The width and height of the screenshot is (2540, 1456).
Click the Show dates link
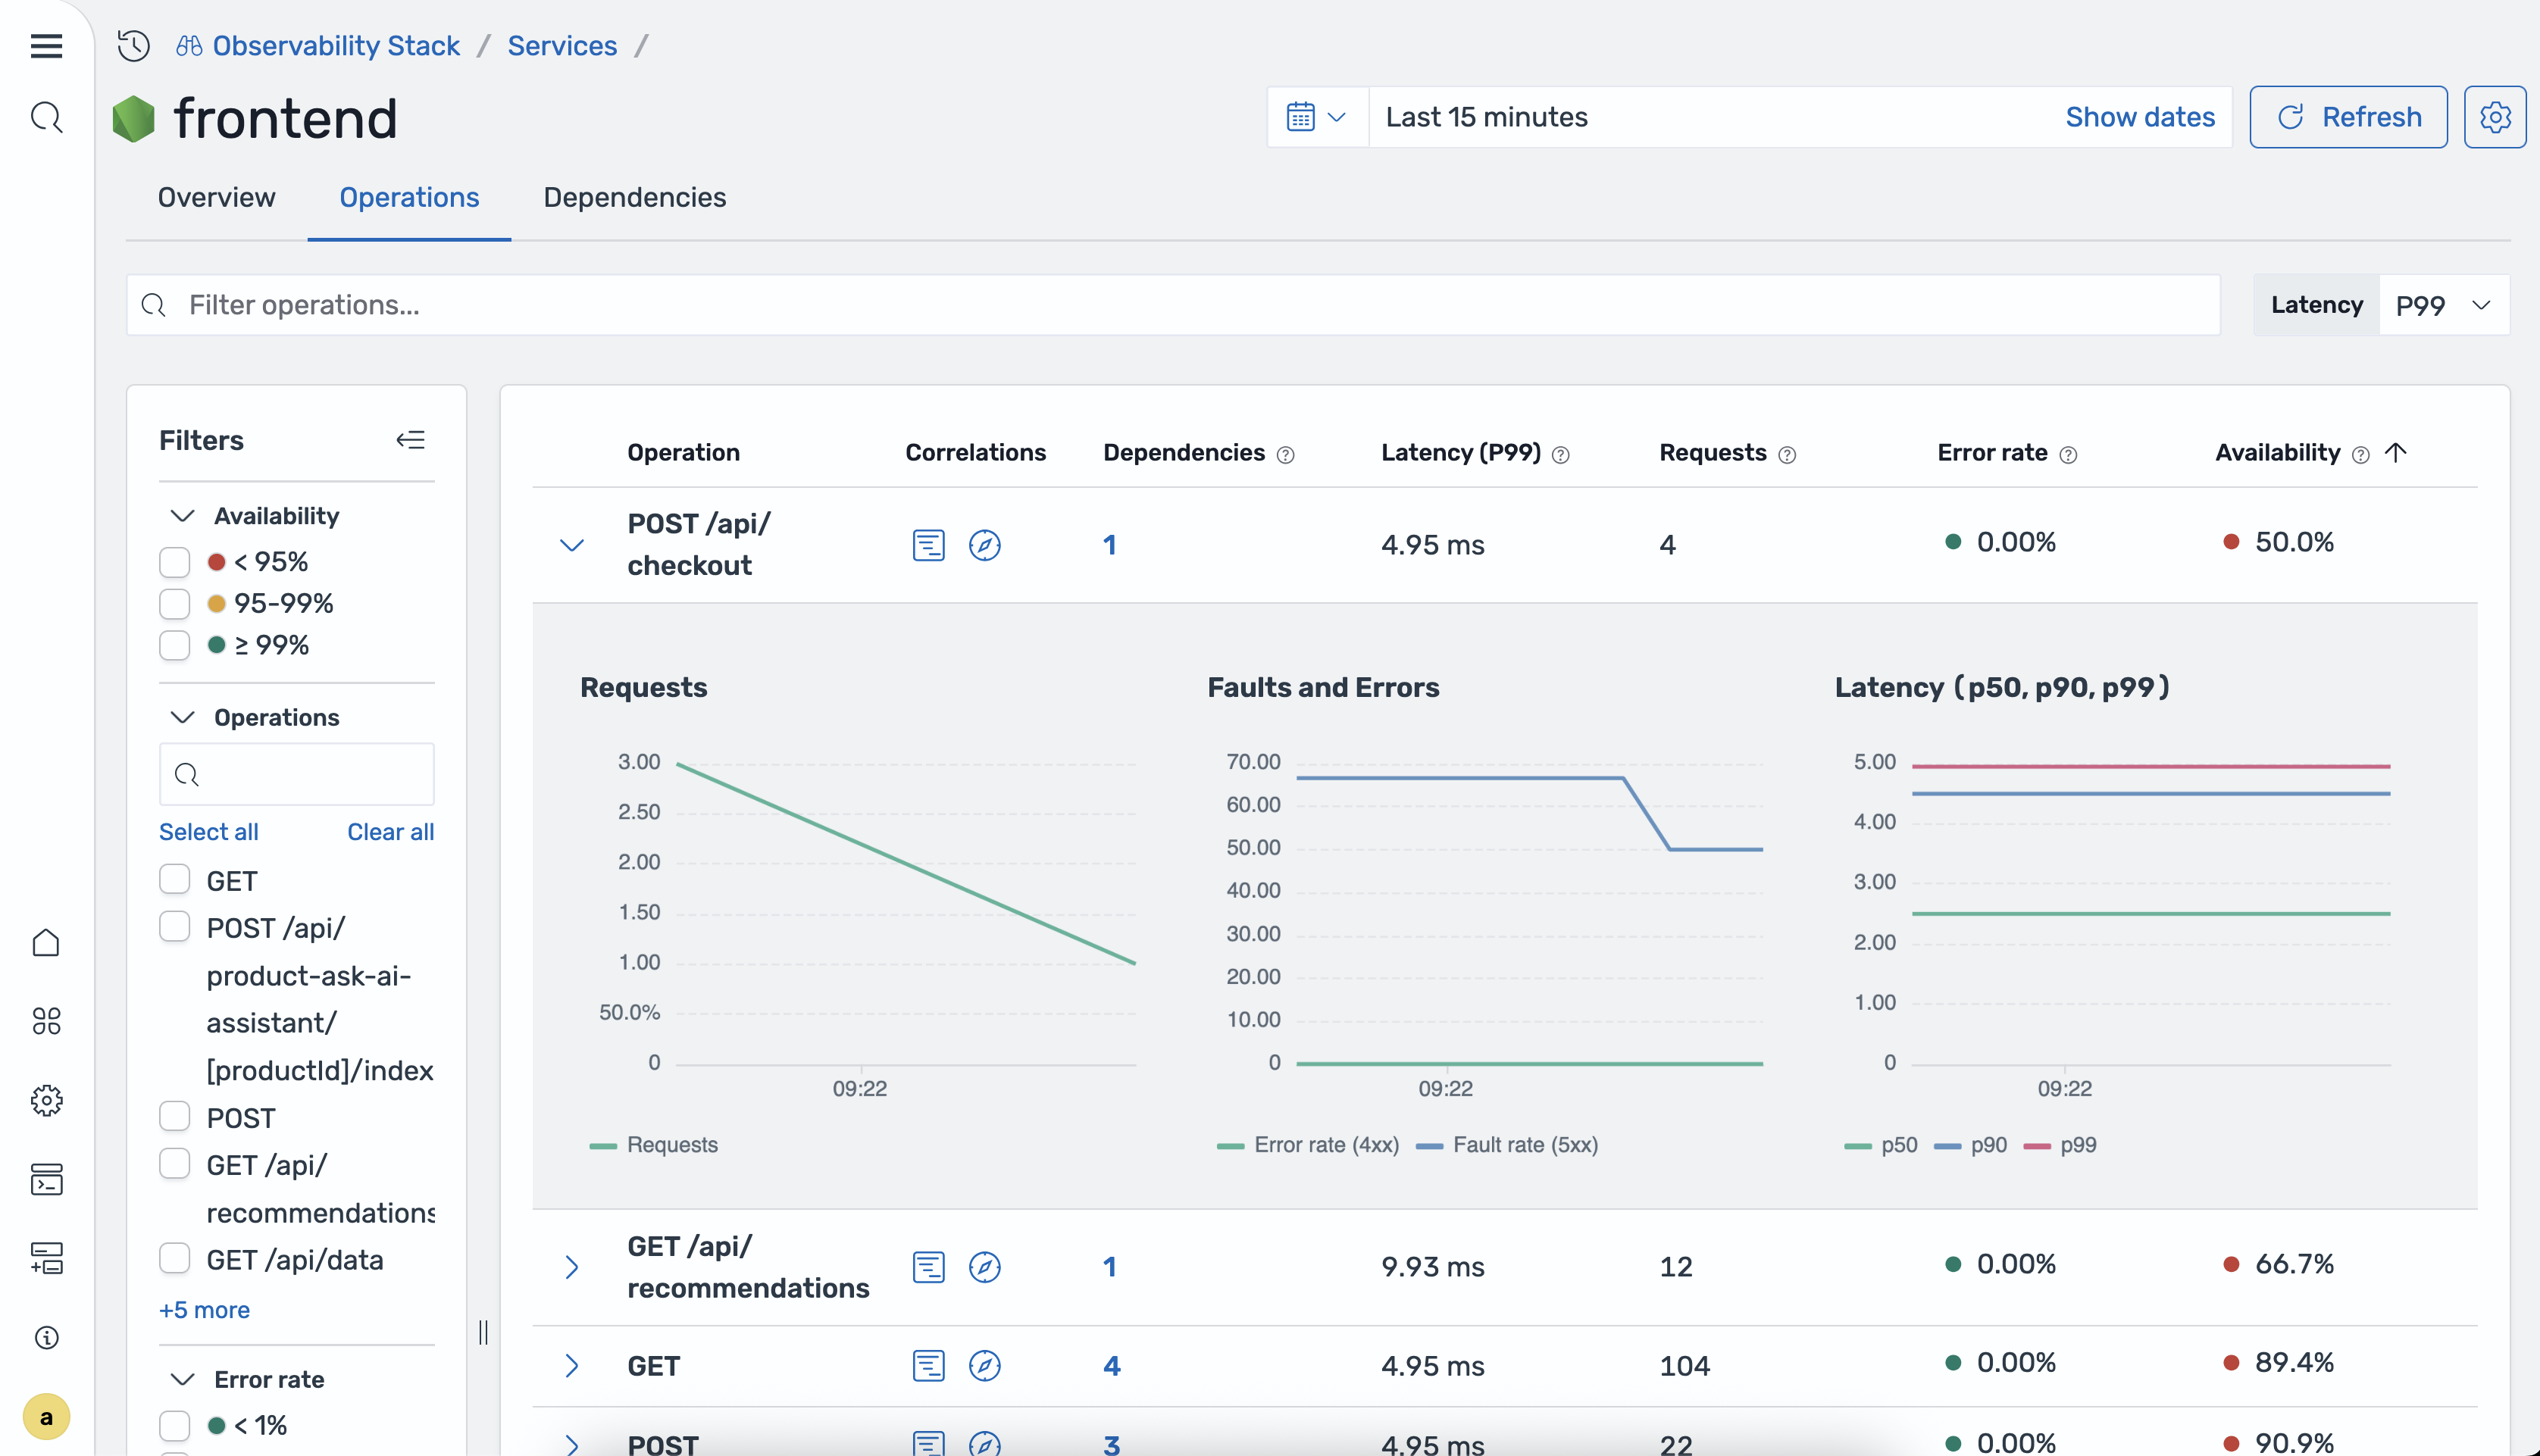coord(2139,117)
